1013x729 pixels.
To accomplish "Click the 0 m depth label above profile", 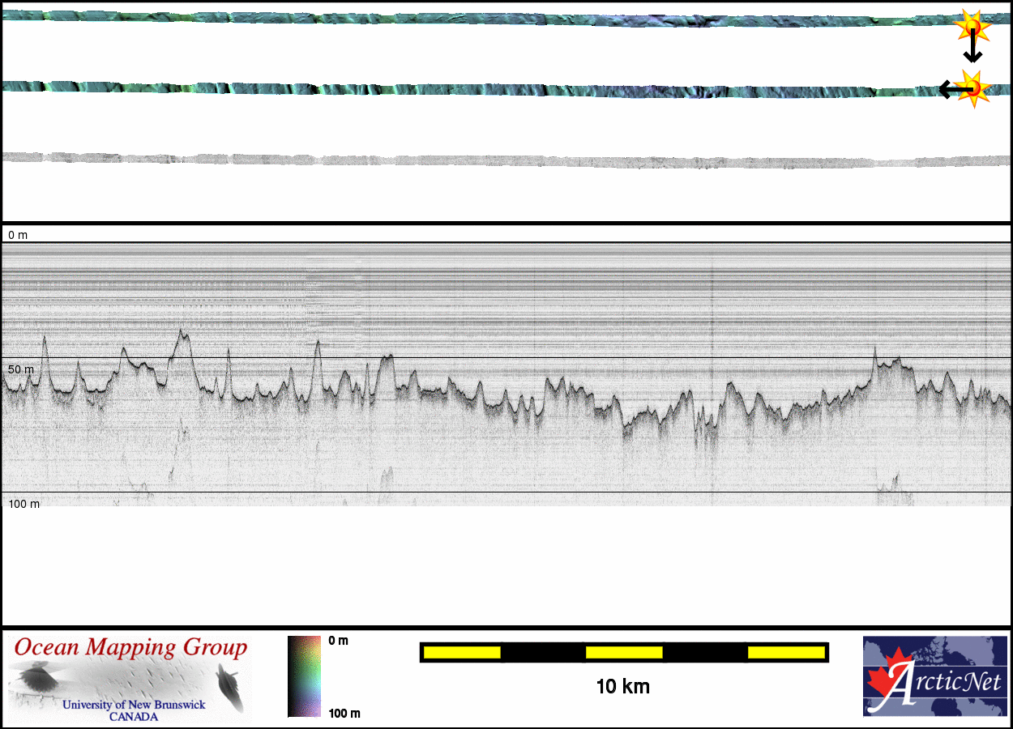I will point(18,235).
